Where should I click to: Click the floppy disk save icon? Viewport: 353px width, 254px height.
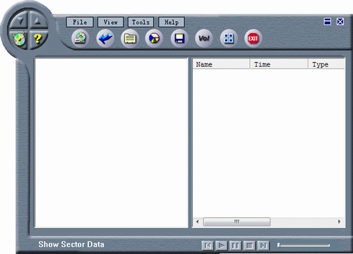coord(179,38)
